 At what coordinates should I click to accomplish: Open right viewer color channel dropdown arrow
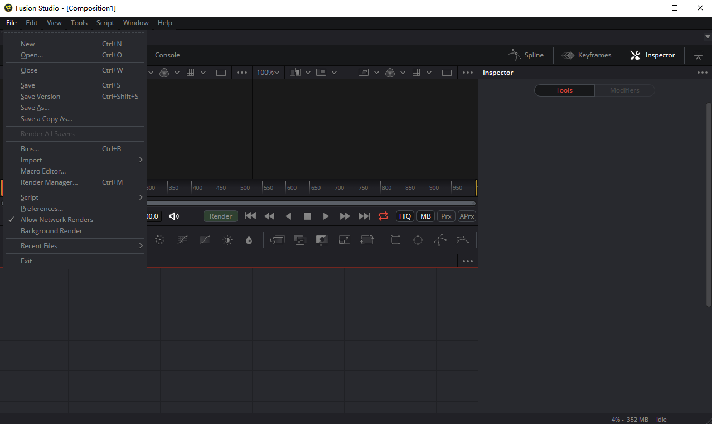[x=403, y=73]
